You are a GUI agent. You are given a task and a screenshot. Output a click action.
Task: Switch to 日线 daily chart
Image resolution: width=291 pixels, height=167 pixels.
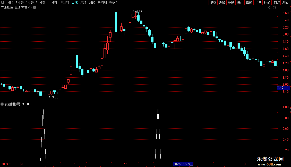[75, 2]
